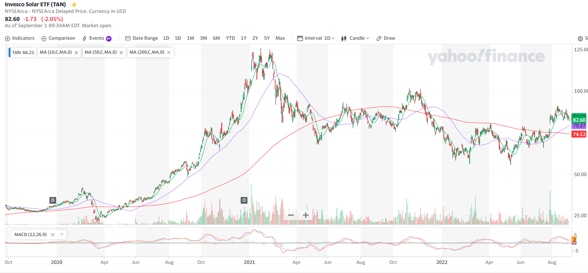Zoom in using the plus button
The image size is (588, 273).
305,215
